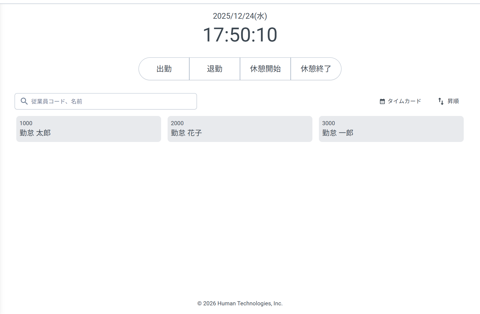Switch to the 休憩終了 tab

[315, 69]
